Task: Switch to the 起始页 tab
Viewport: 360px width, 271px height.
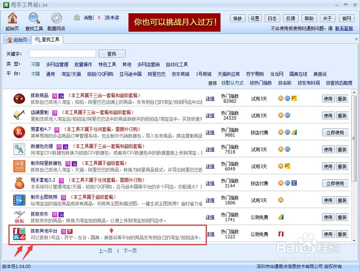Action: pyautogui.click(x=17, y=39)
